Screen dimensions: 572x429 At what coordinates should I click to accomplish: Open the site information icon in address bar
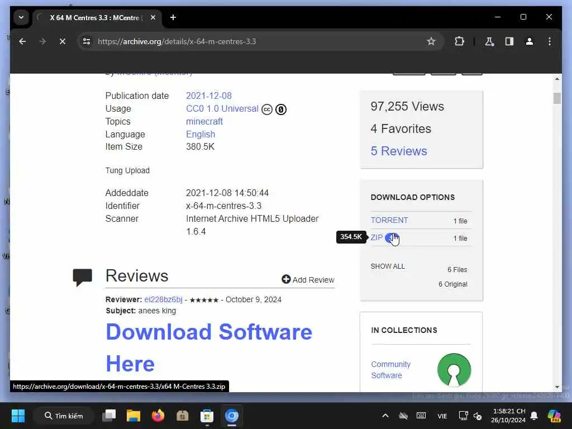point(87,41)
